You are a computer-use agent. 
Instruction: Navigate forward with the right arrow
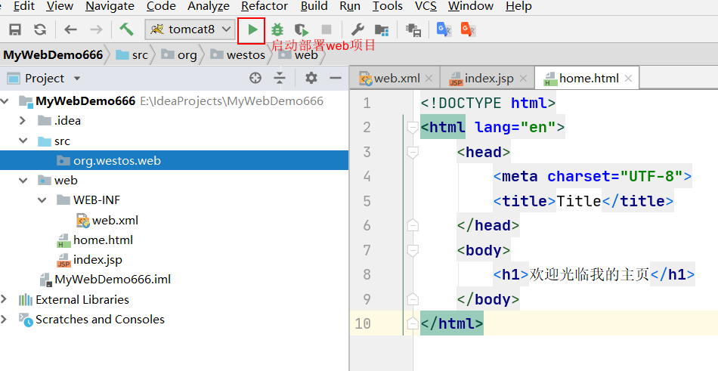96,29
